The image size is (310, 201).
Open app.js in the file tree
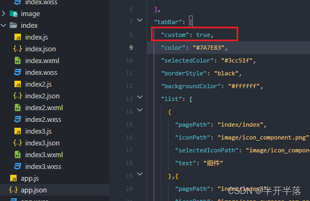(30, 179)
